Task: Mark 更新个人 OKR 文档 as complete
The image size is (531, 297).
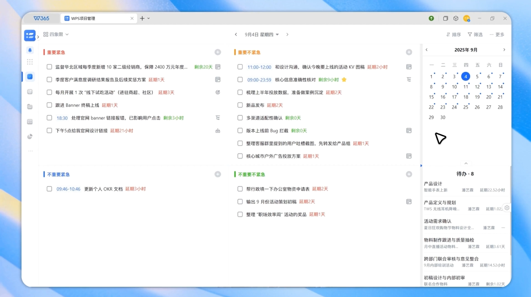Action: 49,189
